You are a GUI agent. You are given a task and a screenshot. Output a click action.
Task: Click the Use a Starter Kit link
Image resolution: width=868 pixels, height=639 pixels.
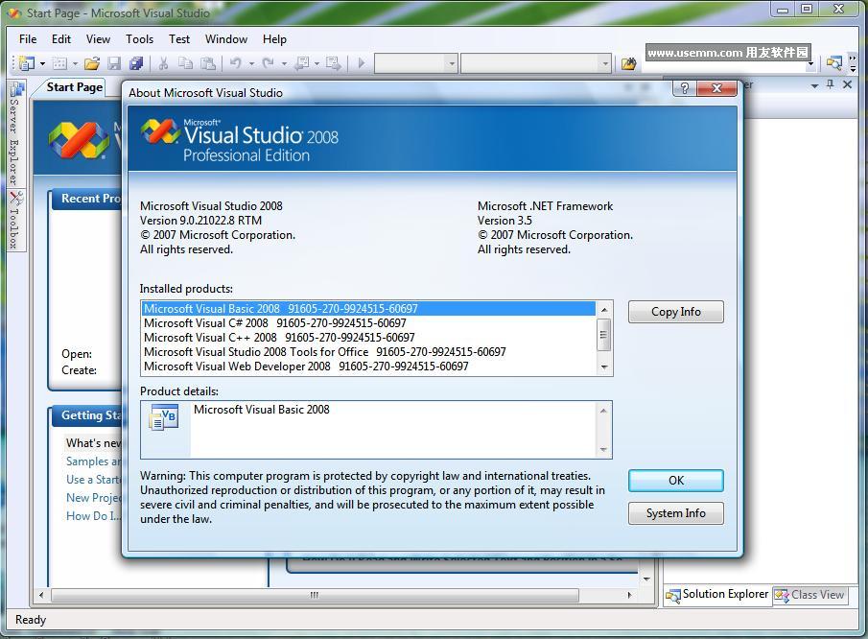93,480
